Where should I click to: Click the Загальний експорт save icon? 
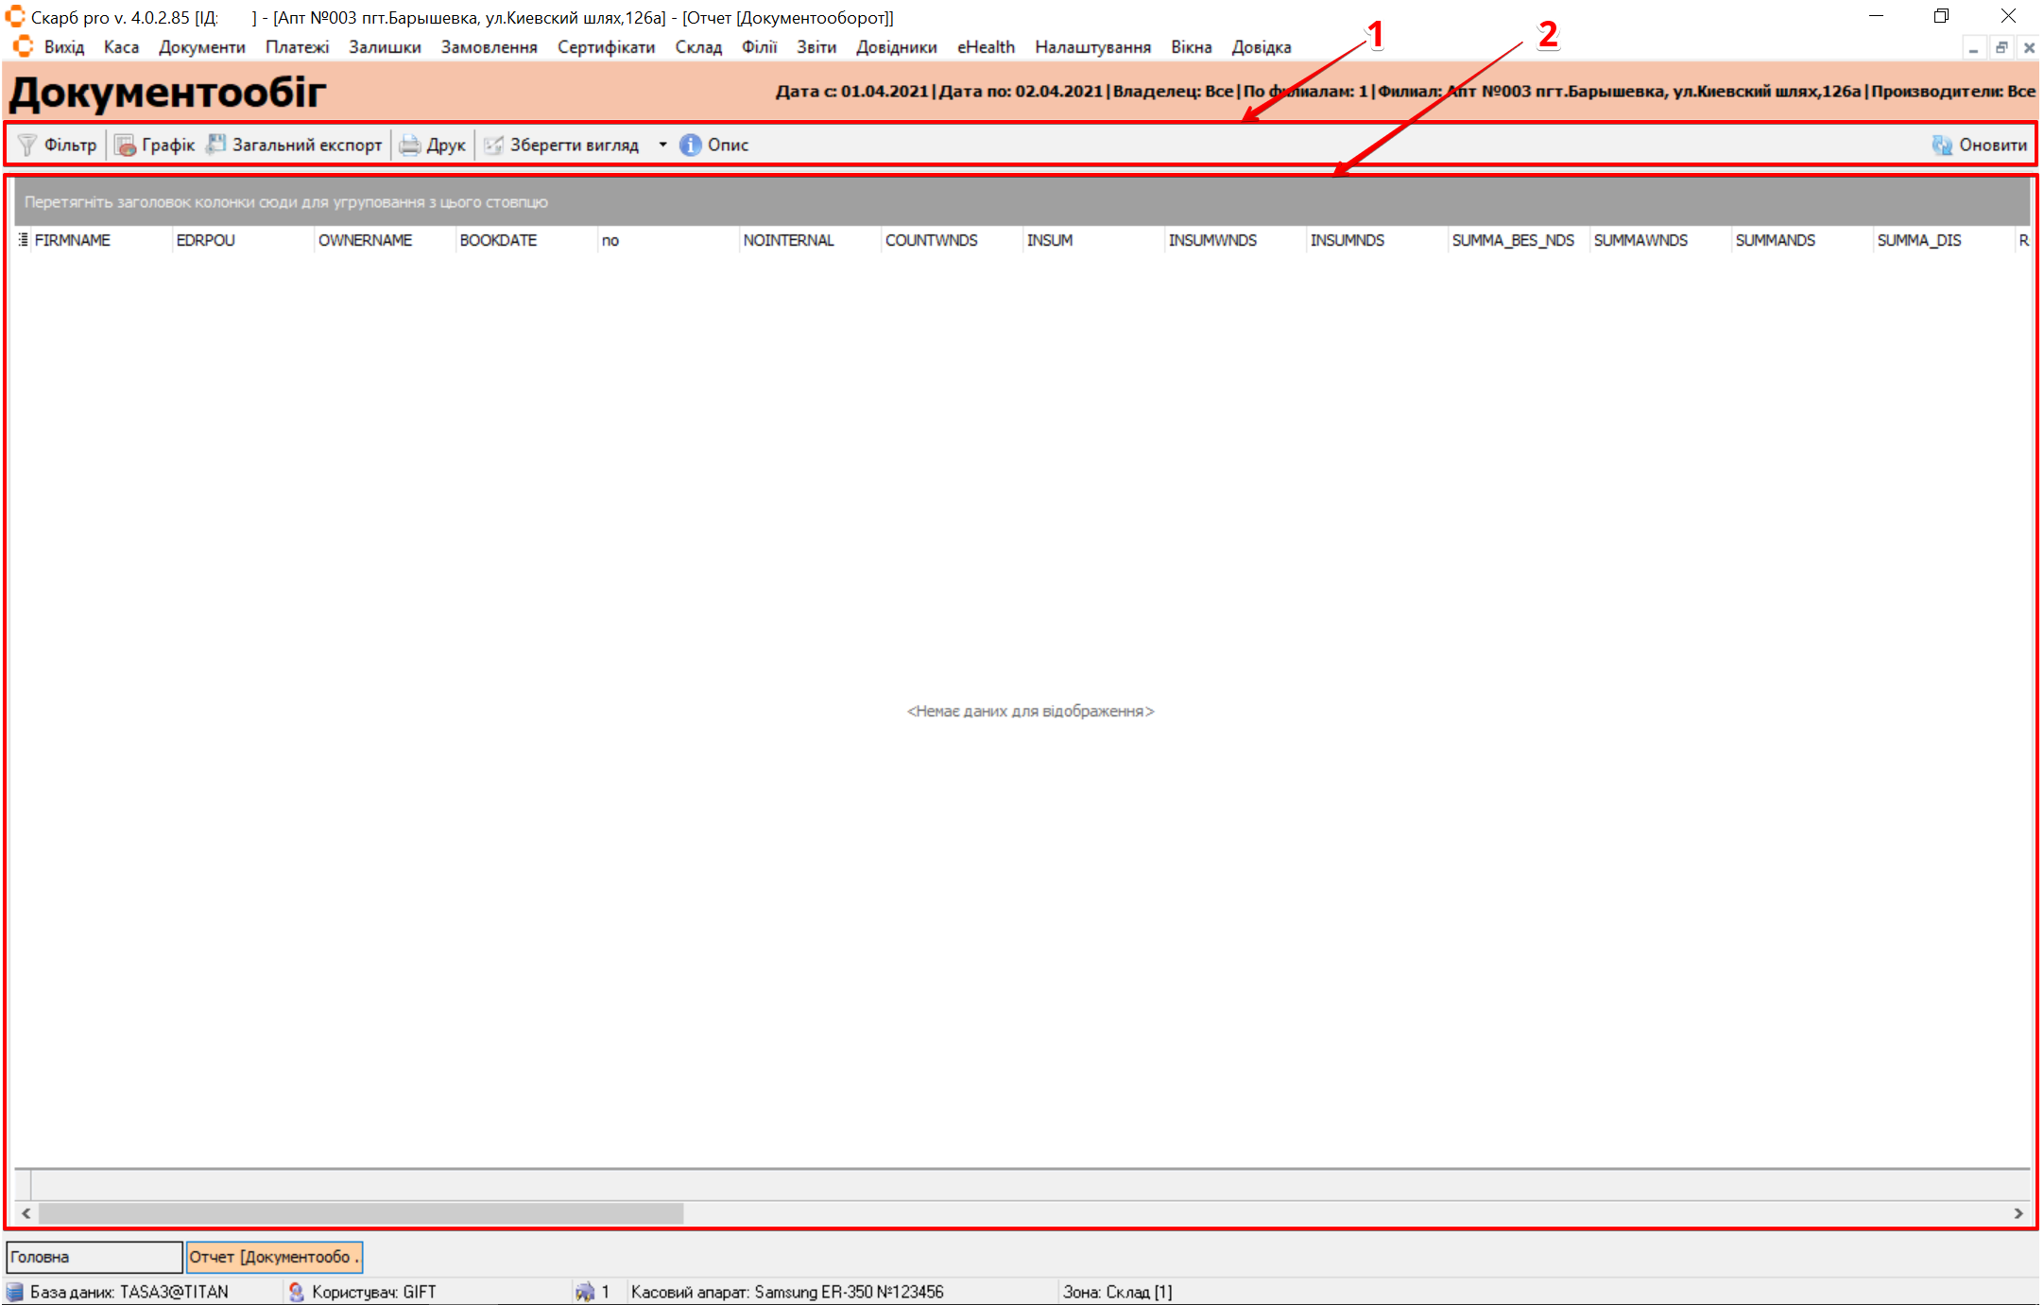(x=216, y=144)
